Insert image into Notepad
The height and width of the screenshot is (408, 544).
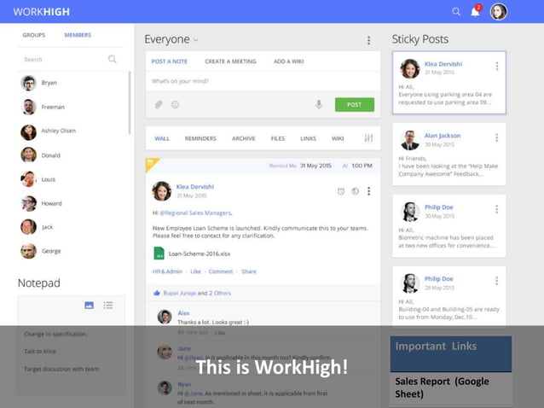click(x=90, y=306)
